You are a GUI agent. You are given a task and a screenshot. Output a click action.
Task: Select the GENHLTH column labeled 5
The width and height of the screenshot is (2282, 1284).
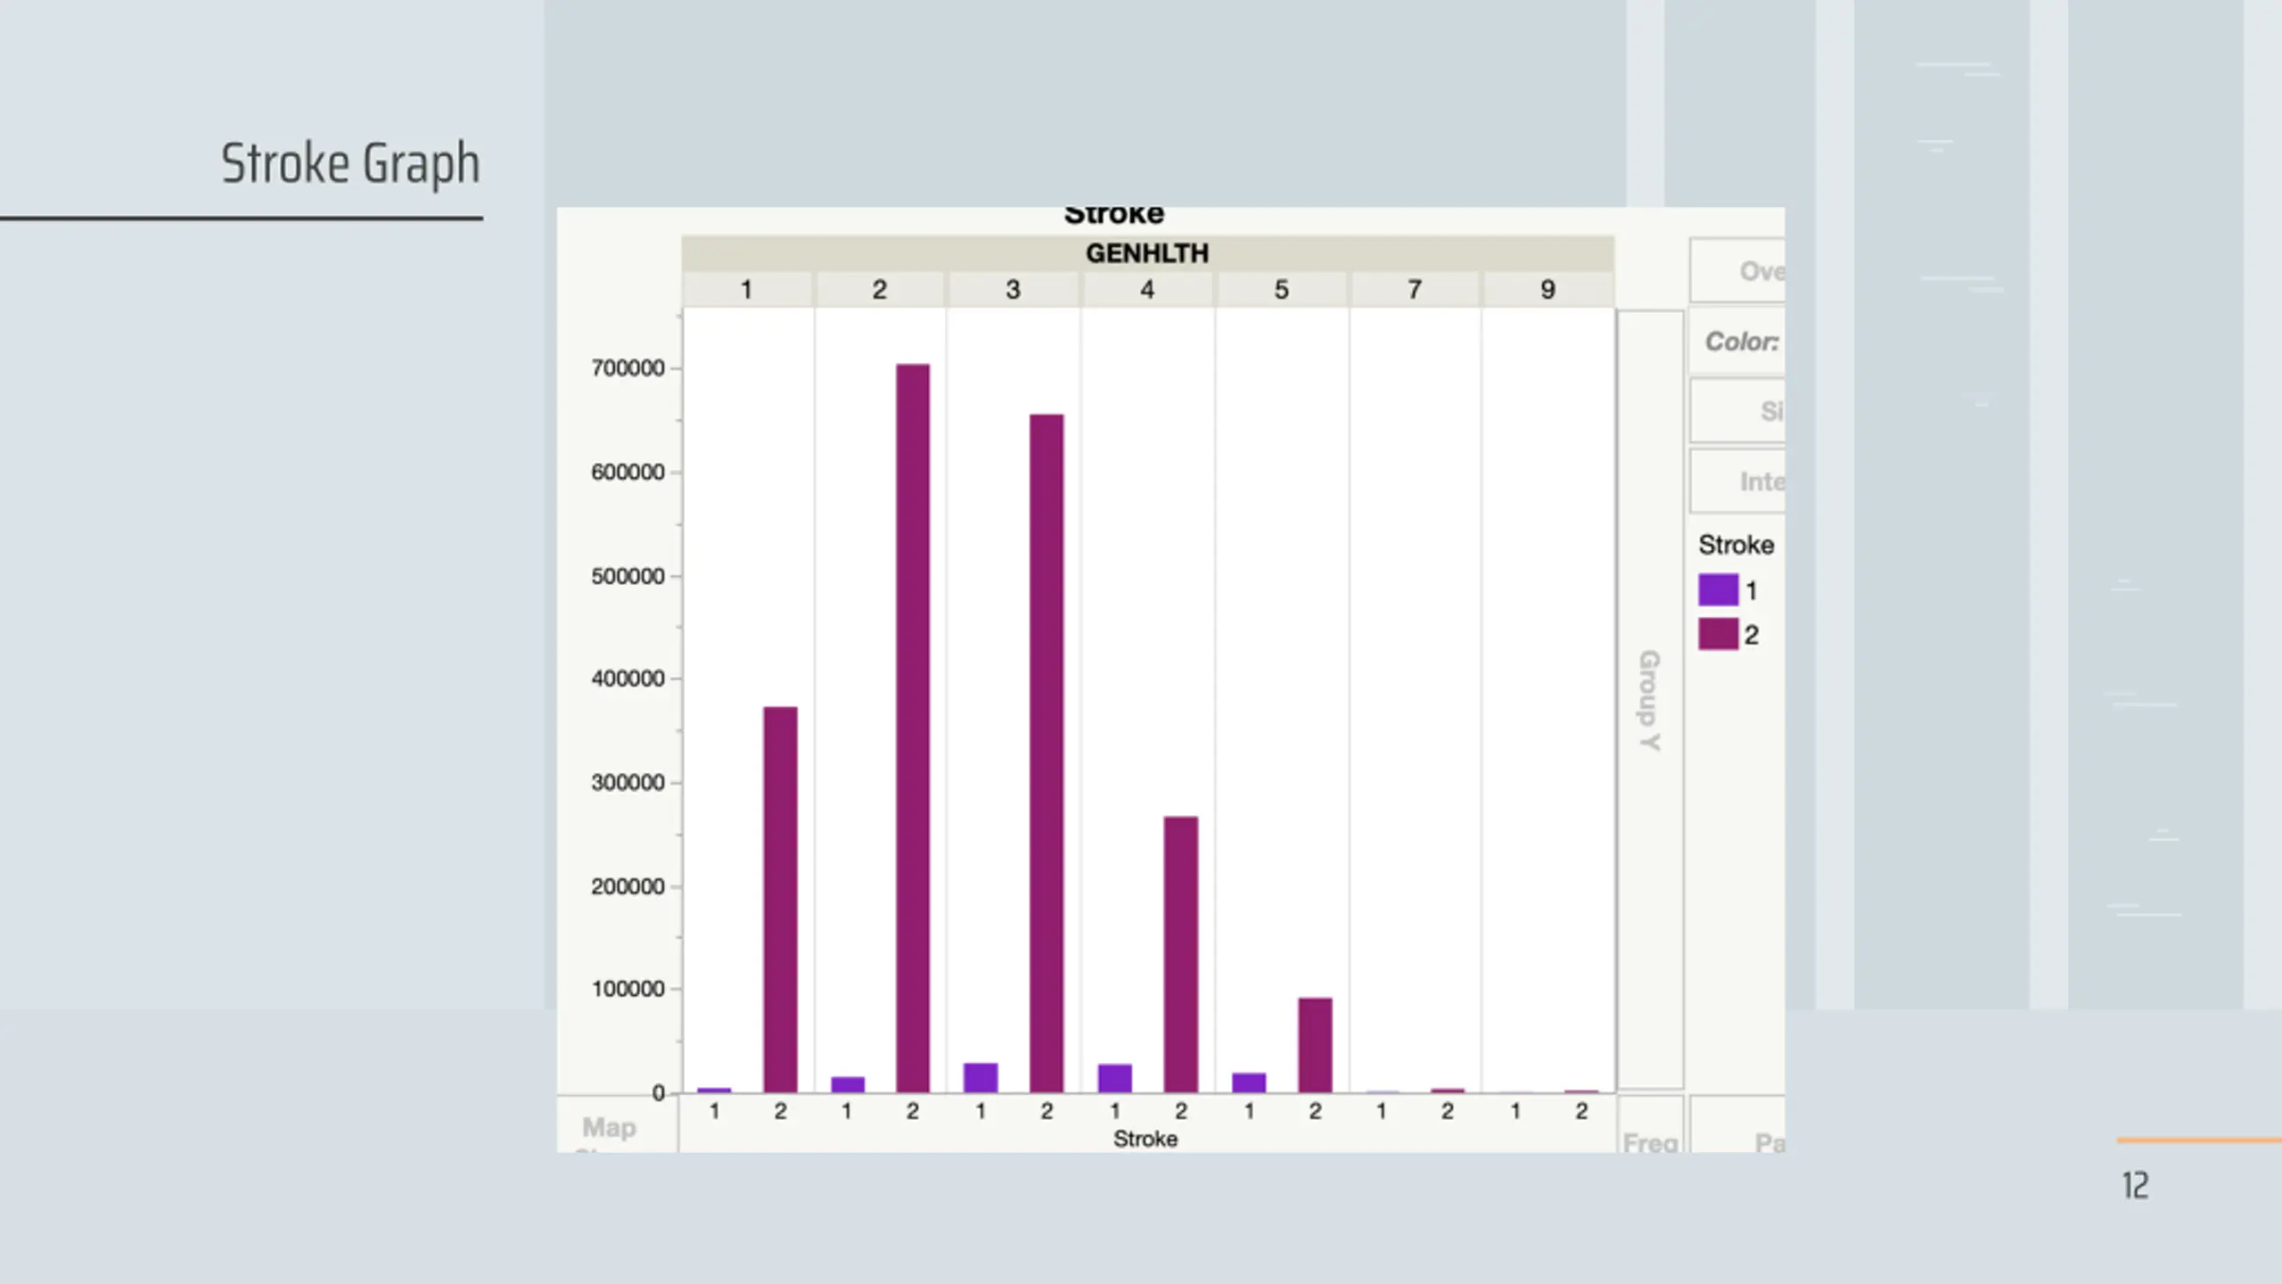1281,290
